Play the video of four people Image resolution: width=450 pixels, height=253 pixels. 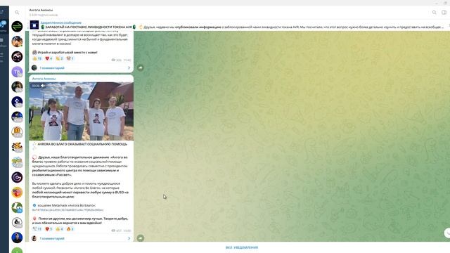click(x=82, y=111)
